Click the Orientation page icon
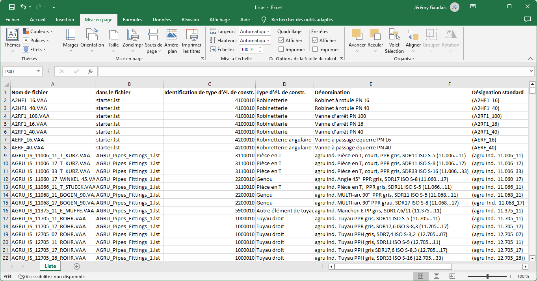This screenshot has height=281, width=537. click(x=92, y=40)
